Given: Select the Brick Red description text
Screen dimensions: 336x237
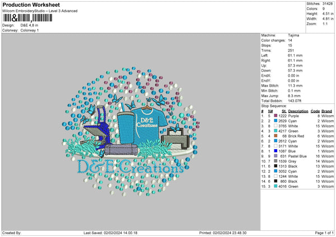Looking at the screenshot, I should pyautogui.click(x=296, y=136).
